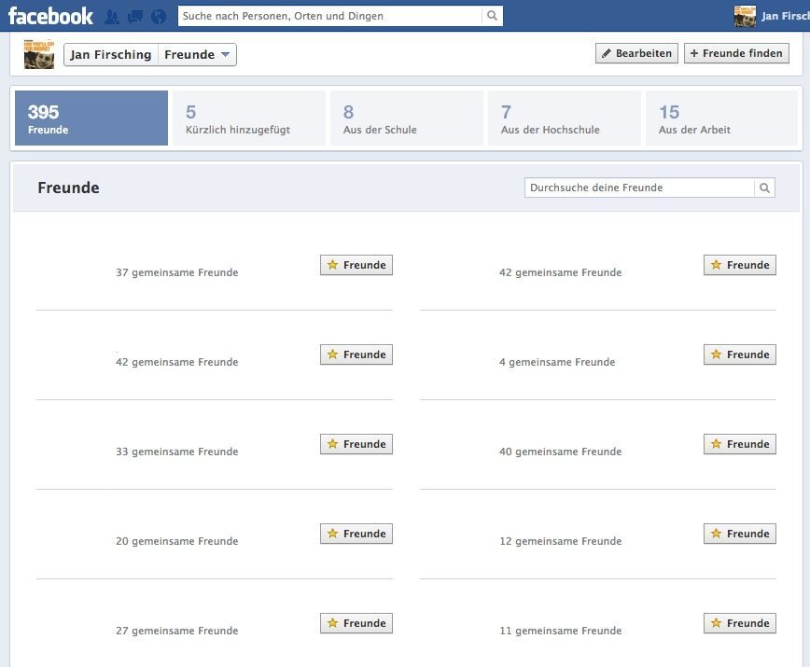
Task: Click the '20 gemeinsame Freunde' link
Action: (176, 541)
